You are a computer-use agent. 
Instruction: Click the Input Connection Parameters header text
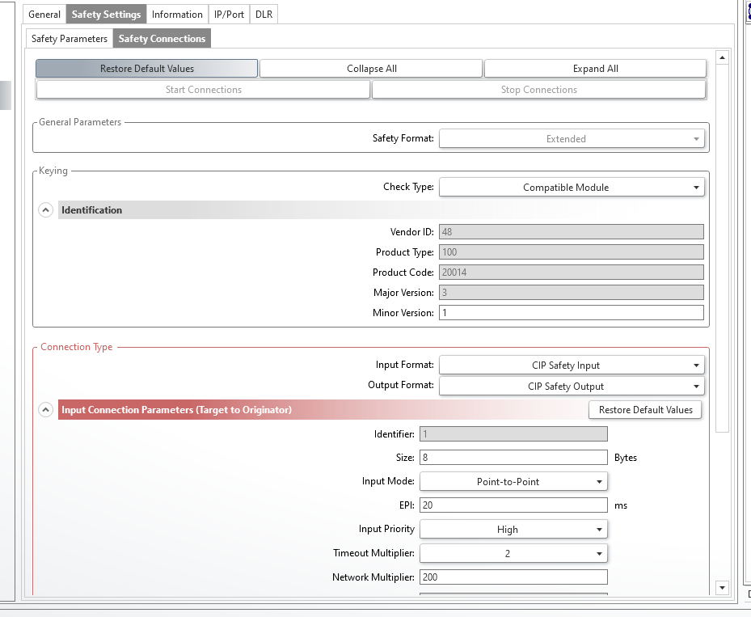coord(176,410)
